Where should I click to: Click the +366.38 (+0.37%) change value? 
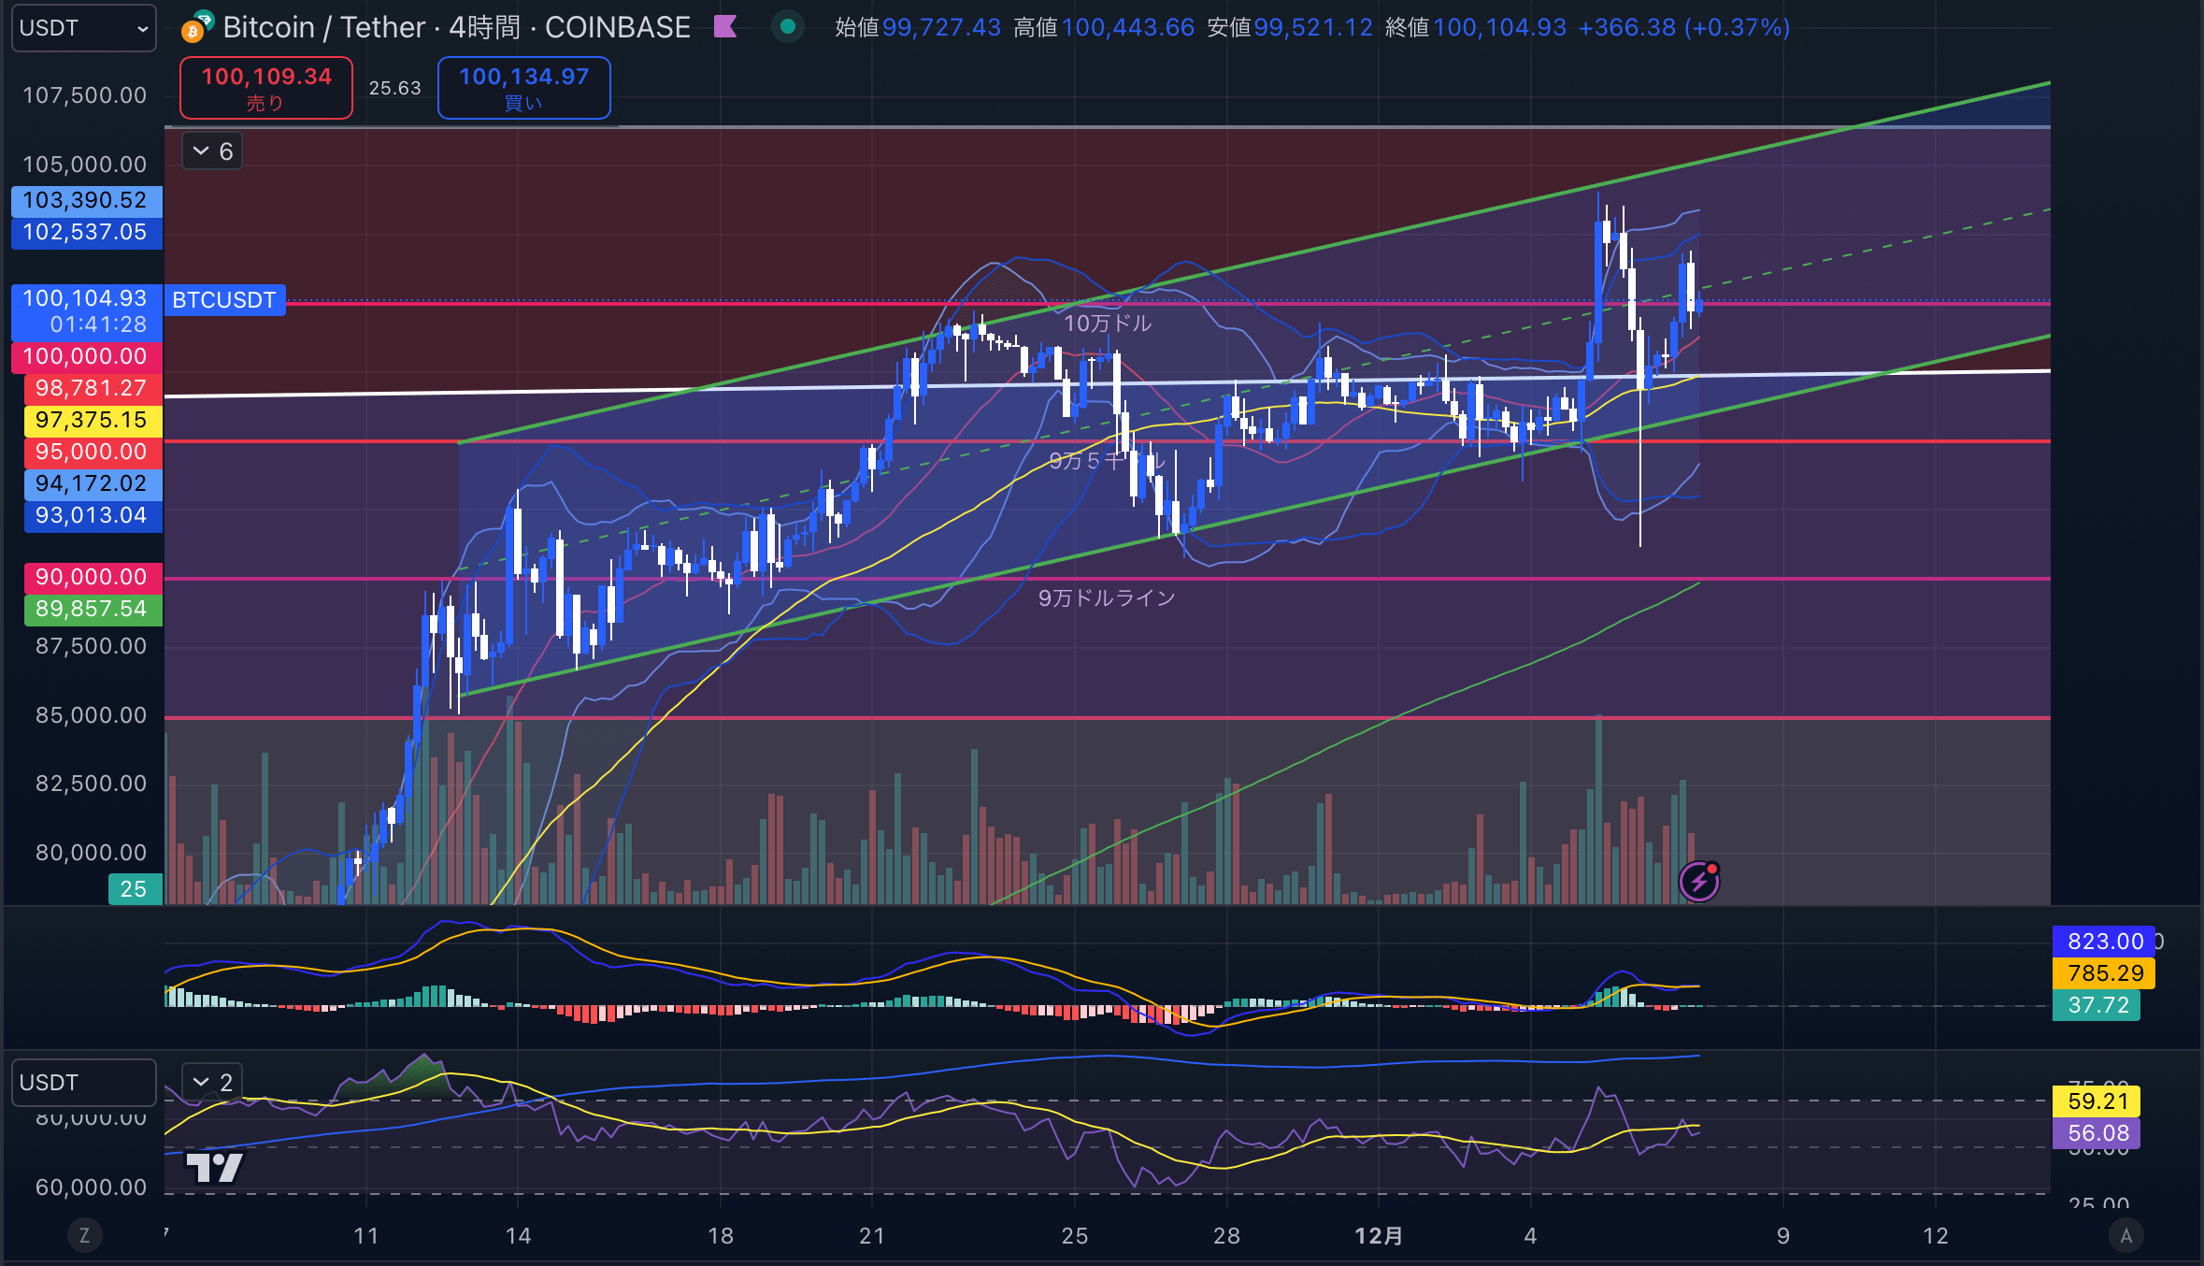[1684, 27]
